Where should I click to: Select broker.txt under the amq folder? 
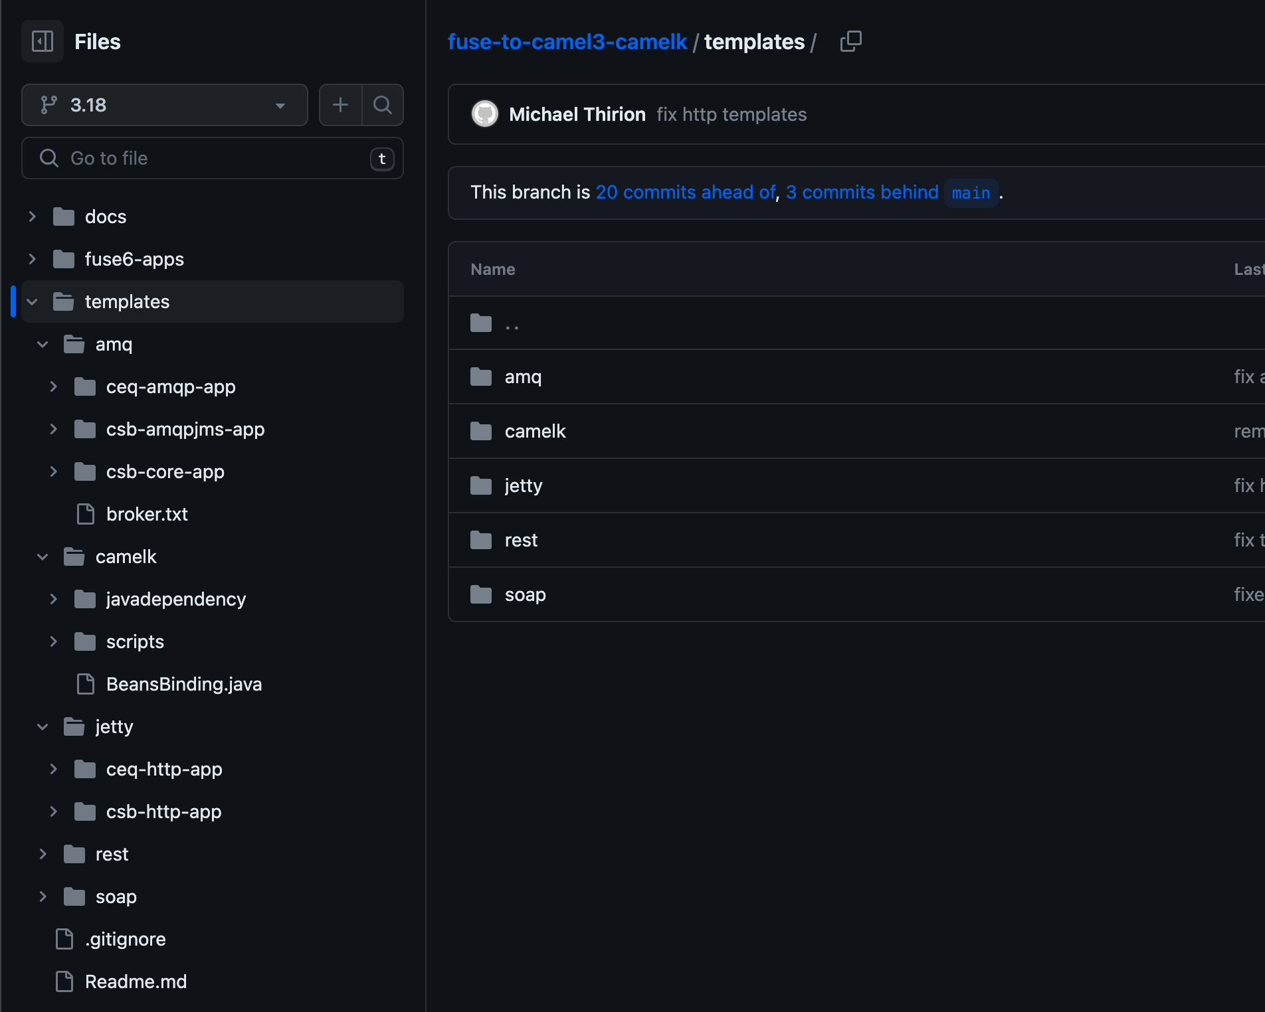pyautogui.click(x=147, y=514)
